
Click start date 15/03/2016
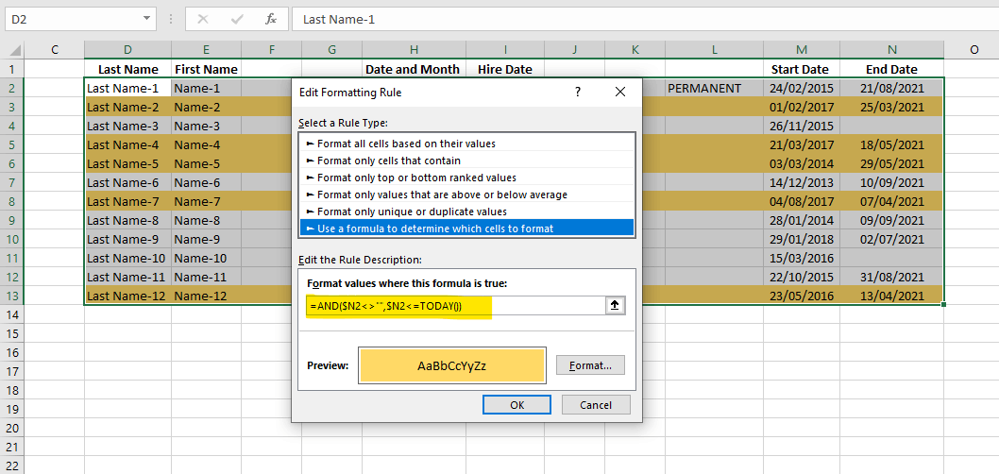[802, 259]
